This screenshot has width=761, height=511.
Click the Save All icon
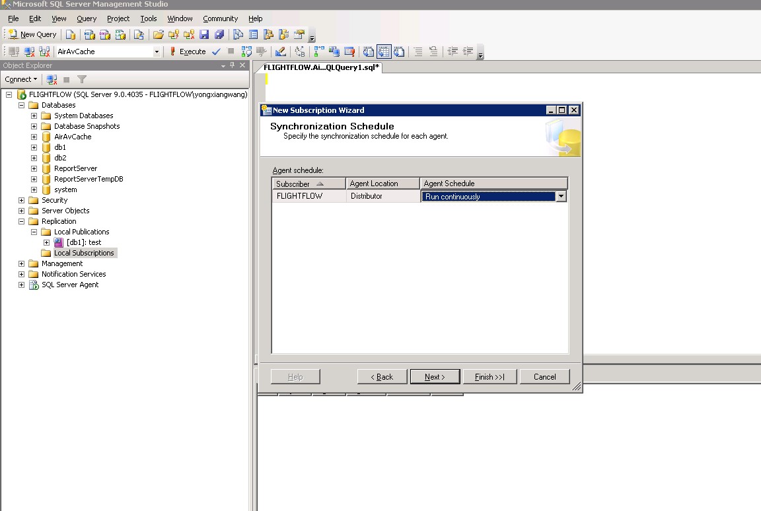(220, 34)
